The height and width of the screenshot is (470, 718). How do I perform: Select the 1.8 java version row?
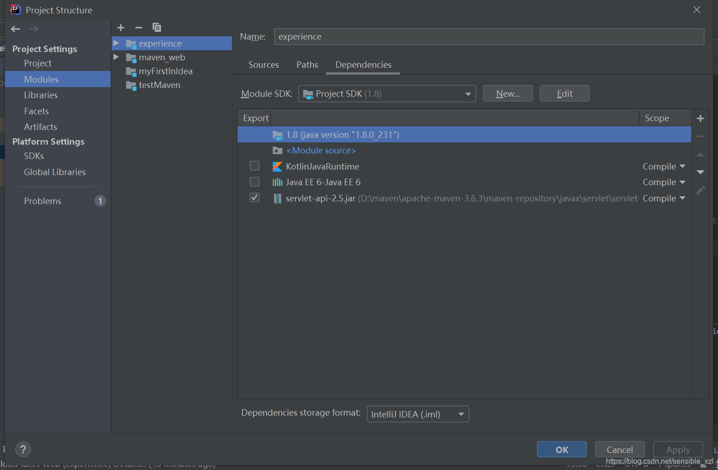pos(464,135)
